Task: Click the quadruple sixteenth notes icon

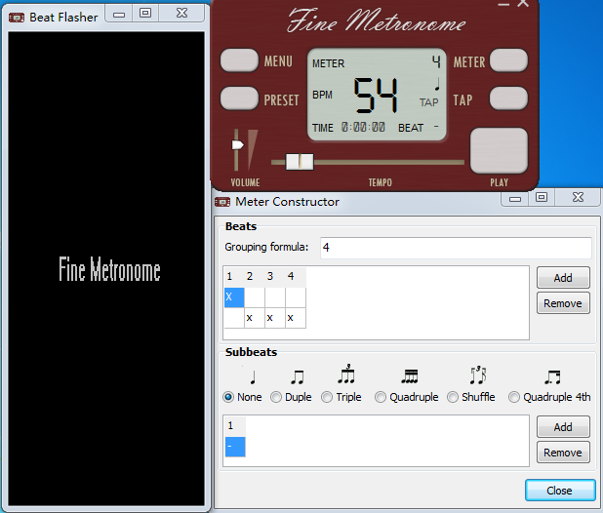Action: click(409, 376)
